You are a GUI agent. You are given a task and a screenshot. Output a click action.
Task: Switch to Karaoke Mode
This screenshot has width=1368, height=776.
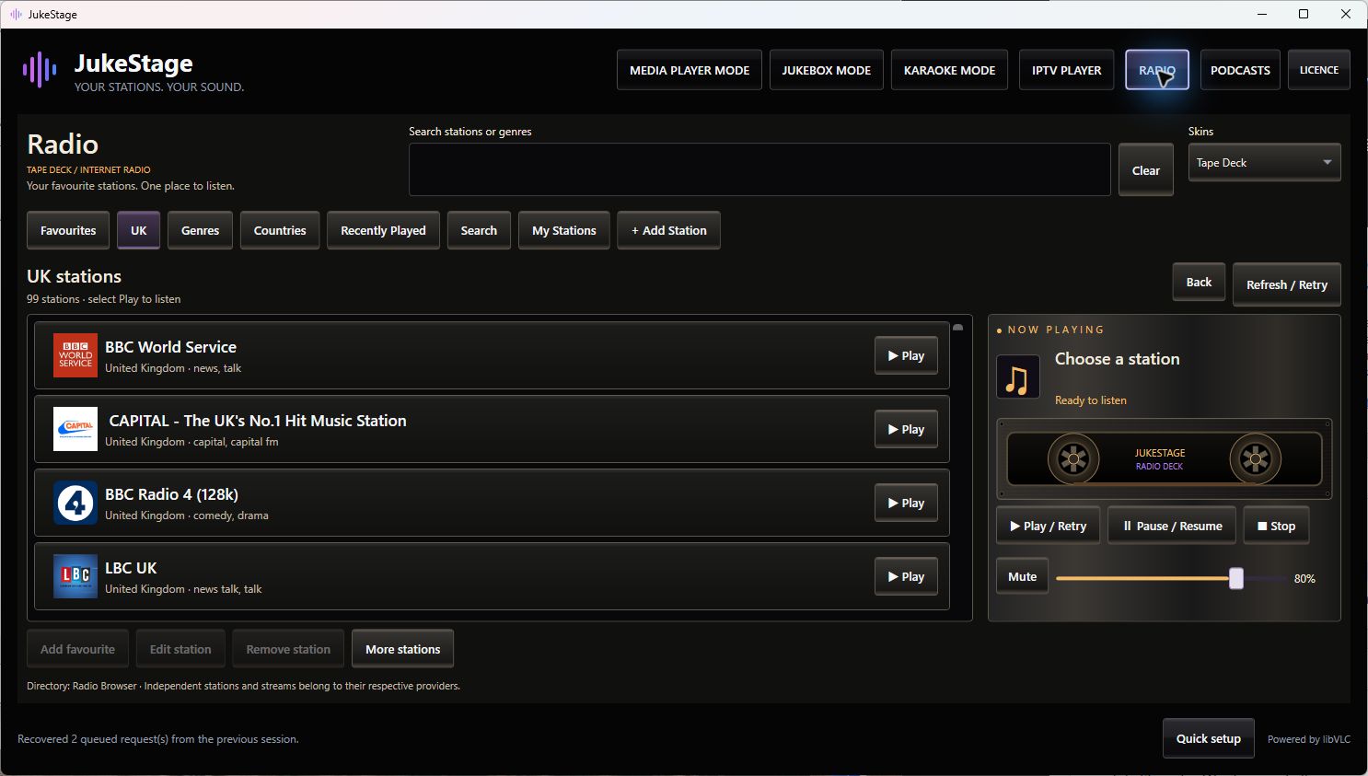tap(949, 70)
